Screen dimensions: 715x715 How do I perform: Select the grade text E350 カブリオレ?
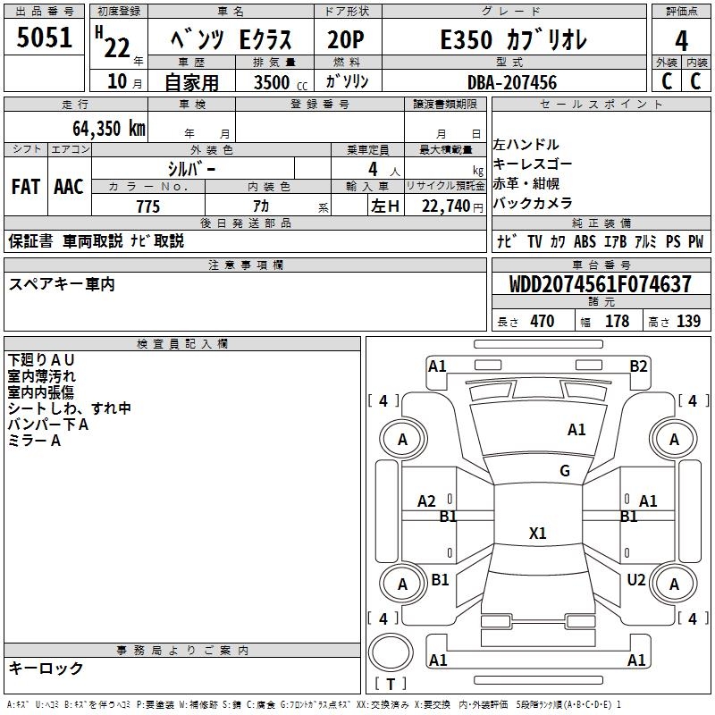coord(514,39)
